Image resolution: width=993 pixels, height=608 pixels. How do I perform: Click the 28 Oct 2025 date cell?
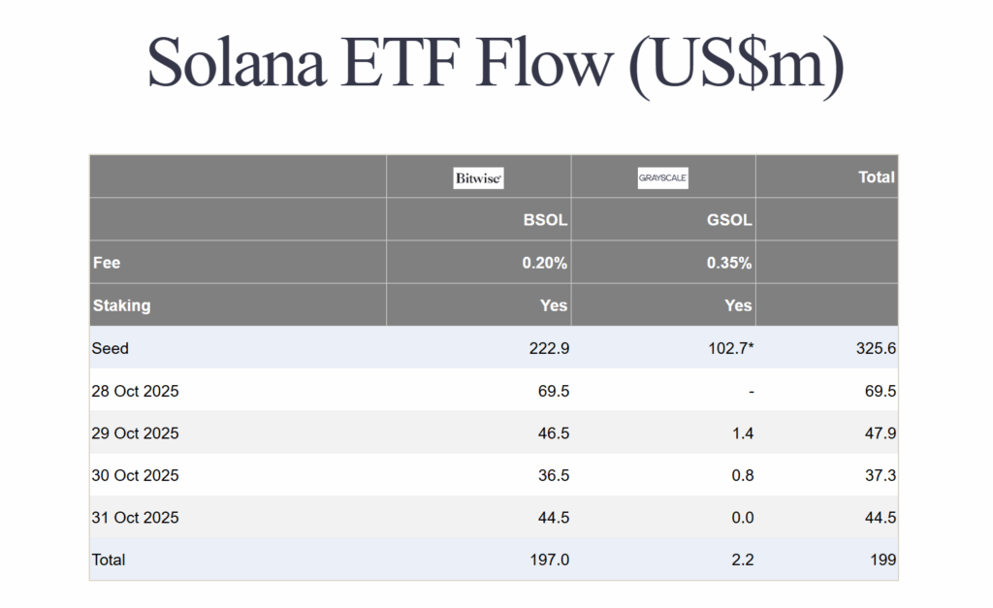pyautogui.click(x=136, y=391)
